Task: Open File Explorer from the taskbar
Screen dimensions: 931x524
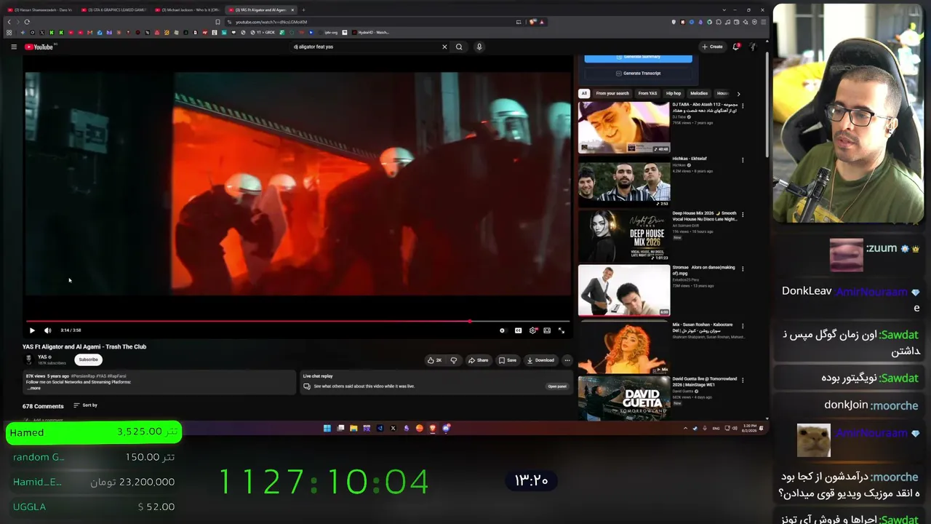Action: 353,428
